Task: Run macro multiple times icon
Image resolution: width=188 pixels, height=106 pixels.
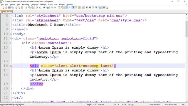Action: click(x=96, y=8)
